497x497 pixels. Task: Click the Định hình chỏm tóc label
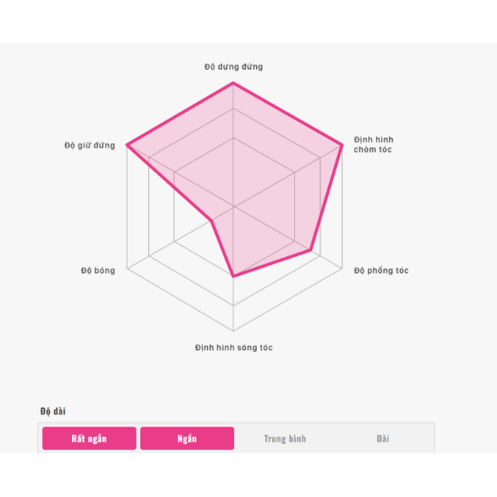point(374,144)
